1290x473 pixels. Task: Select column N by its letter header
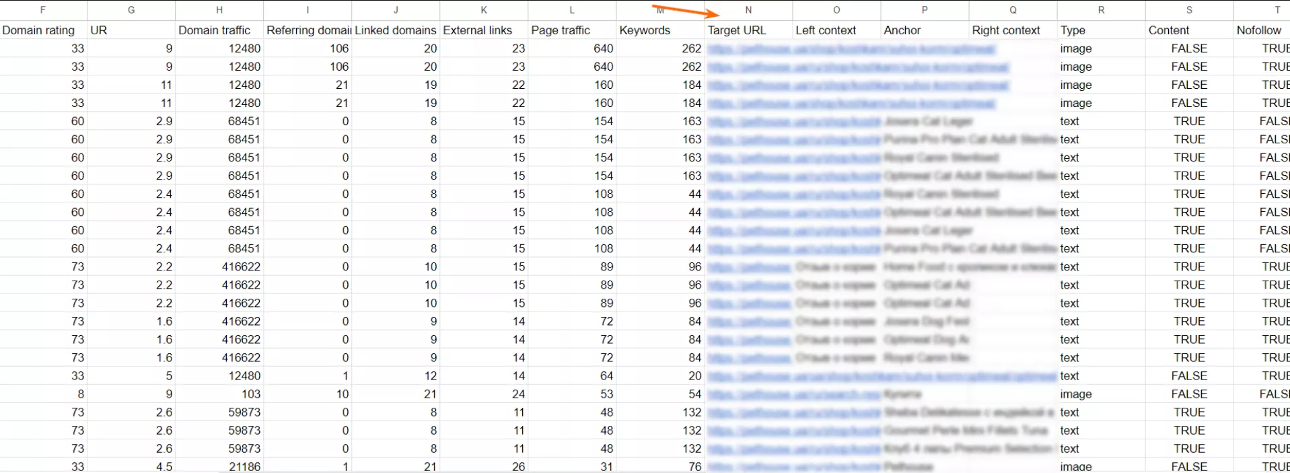click(x=748, y=10)
